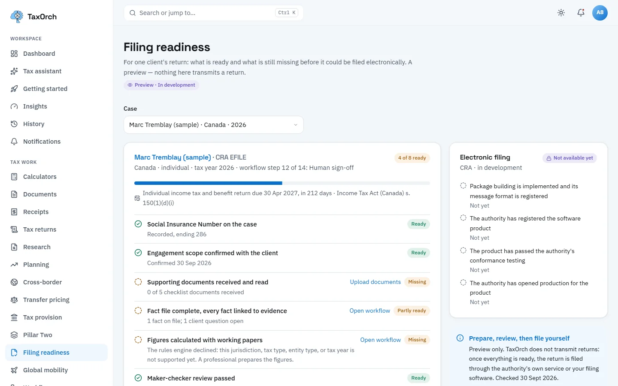Click the Cross-border globe icon
The height and width of the screenshot is (386, 618).
click(14, 282)
